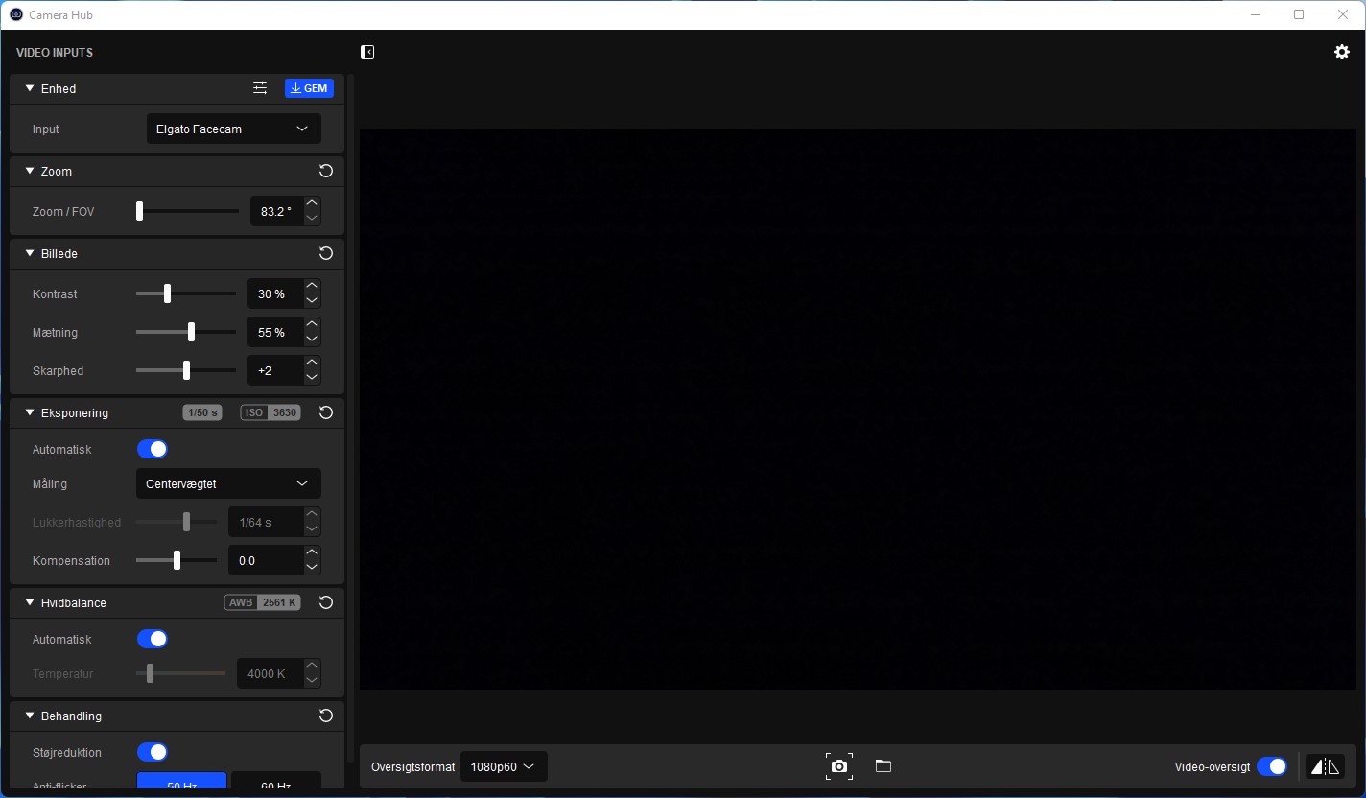The width and height of the screenshot is (1366, 798).
Task: Click the Kontrast slider handle
Action: point(167,293)
